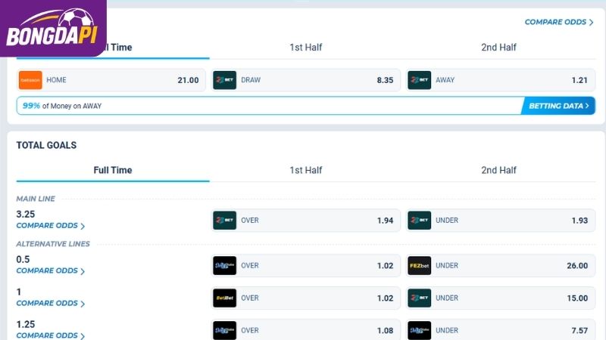Image resolution: width=606 pixels, height=340 pixels.
Task: Click the MAIN LINE label
Action: [36, 199]
